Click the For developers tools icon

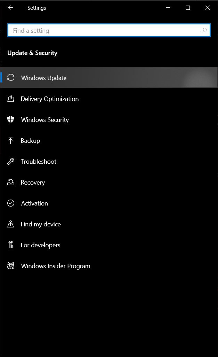(x=11, y=245)
